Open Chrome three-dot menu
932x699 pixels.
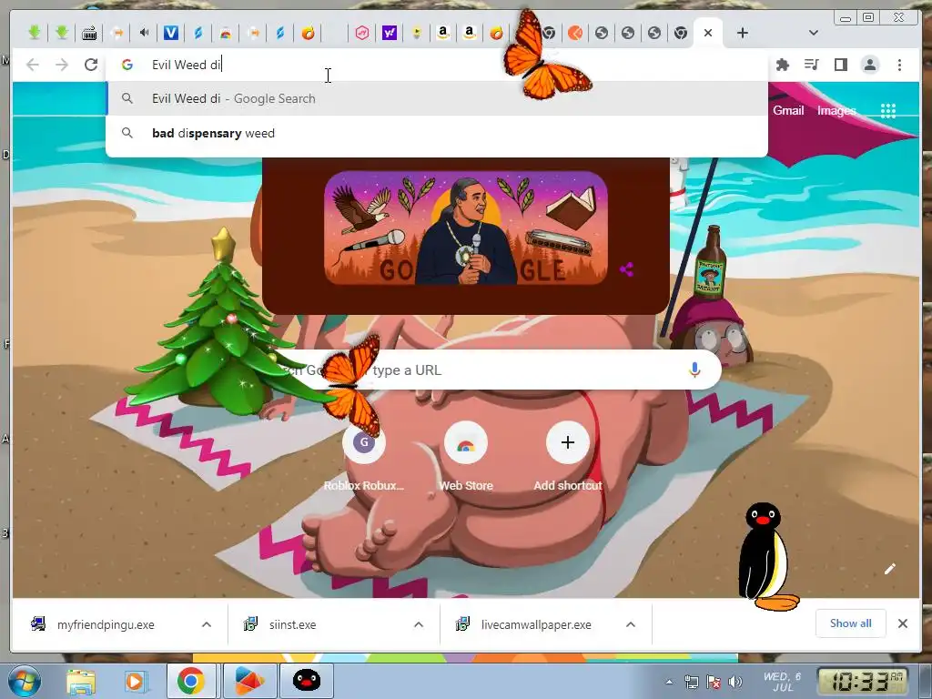click(x=899, y=65)
